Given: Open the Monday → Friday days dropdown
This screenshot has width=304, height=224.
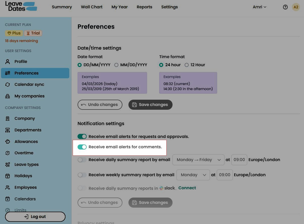Looking at the screenshot, I should coord(198,160).
